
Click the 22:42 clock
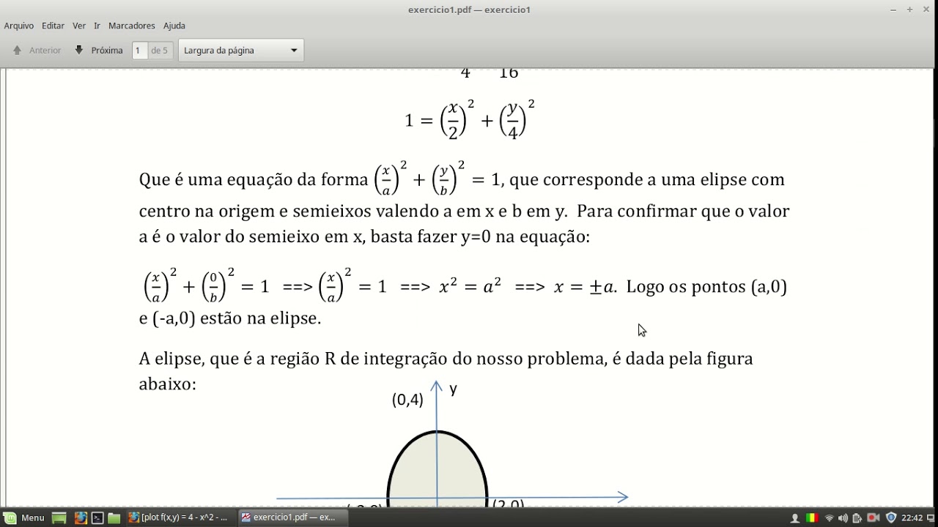tap(912, 518)
